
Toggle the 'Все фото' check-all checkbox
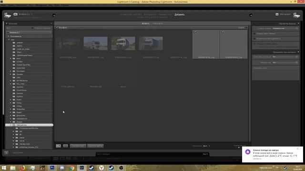click(57, 28)
